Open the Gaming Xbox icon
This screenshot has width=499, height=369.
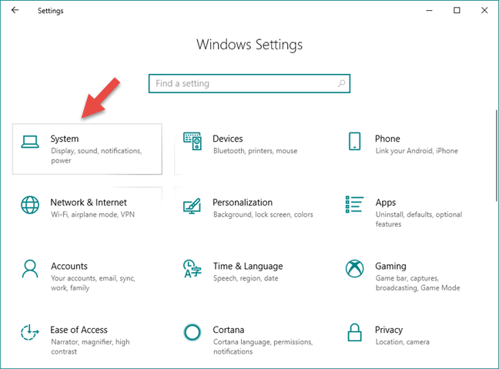tap(354, 268)
